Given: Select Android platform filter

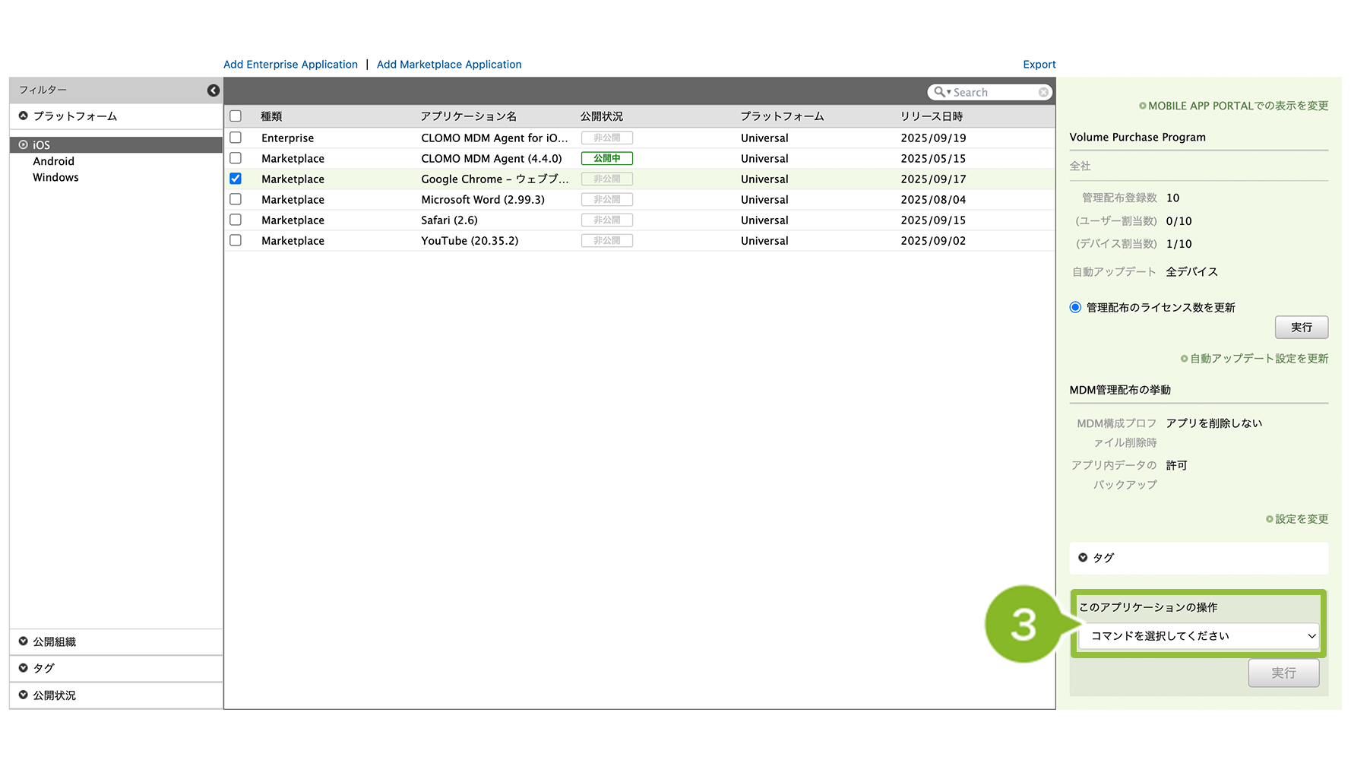Looking at the screenshot, I should pos(53,161).
